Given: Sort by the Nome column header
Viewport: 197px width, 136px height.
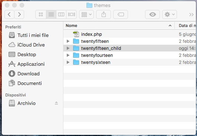Looking at the screenshot, I should (x=119, y=25).
